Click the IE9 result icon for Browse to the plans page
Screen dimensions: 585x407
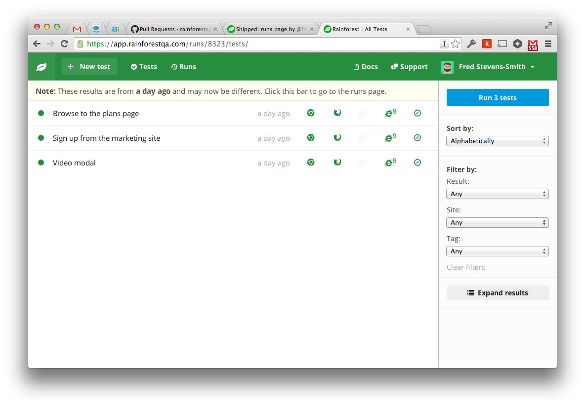click(390, 113)
